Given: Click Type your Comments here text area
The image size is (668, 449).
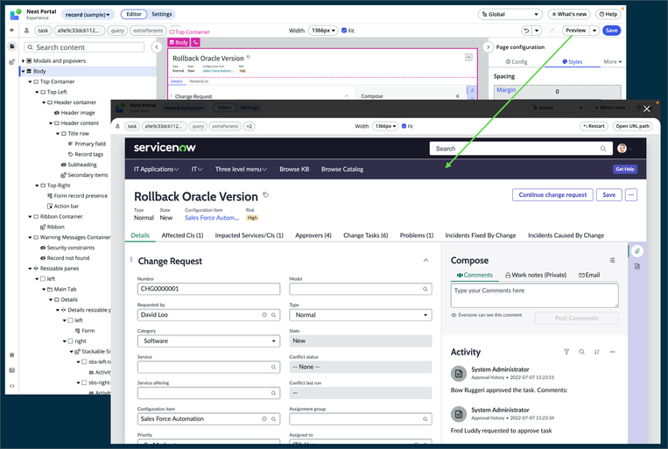Looking at the screenshot, I should [534, 295].
